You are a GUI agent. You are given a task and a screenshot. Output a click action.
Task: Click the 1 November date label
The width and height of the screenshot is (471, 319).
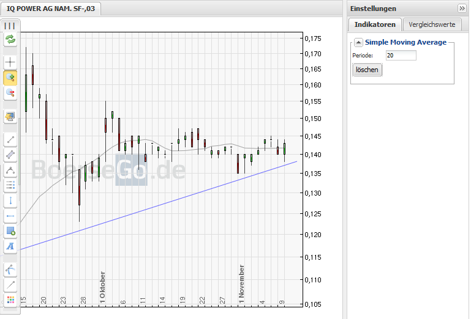pos(241,284)
